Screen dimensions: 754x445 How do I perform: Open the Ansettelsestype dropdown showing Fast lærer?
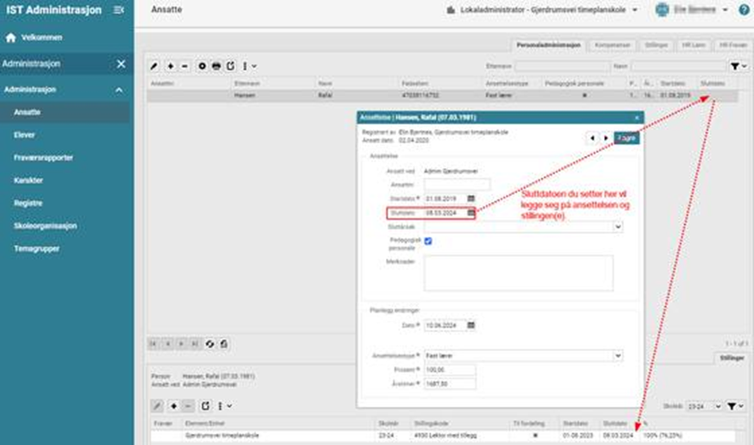coord(522,355)
